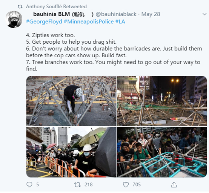This screenshot has height=193, width=209.
Task: Click the 218 retweet count
Action: 89,185
